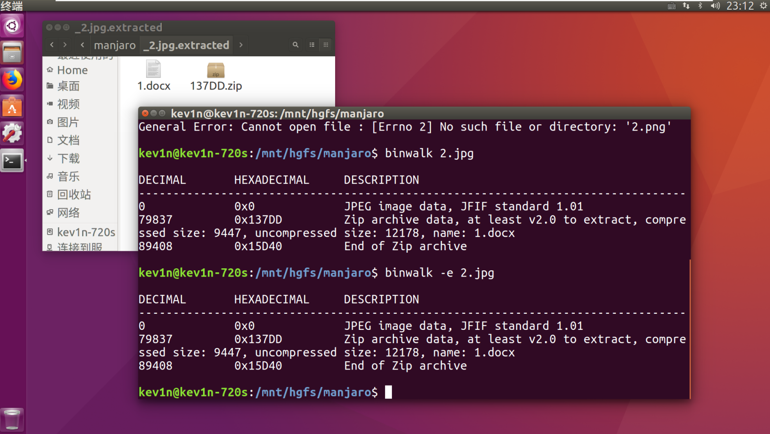Open the sound volume indicator
770x434 pixels.
(715, 6)
